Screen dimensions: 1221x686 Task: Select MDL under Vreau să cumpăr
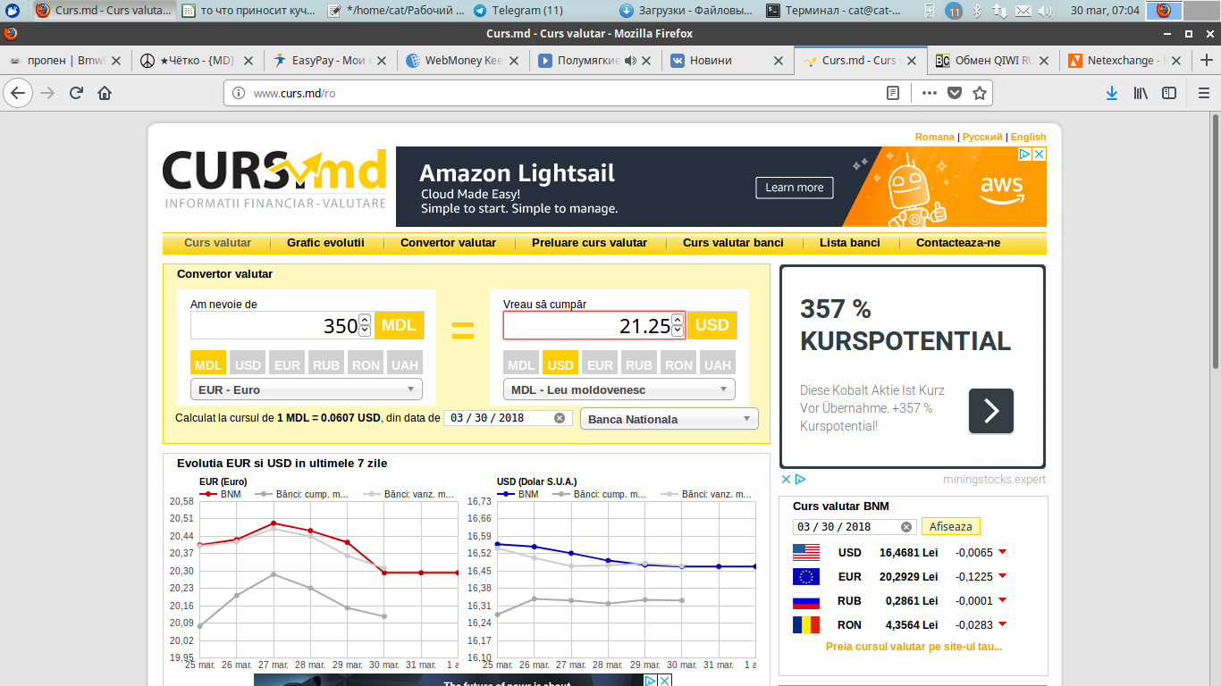tap(521, 364)
